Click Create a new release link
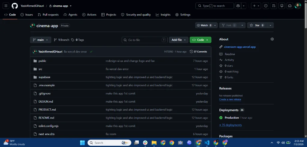Viewport: 307px width, 147px height. pyautogui.click(x=230, y=99)
